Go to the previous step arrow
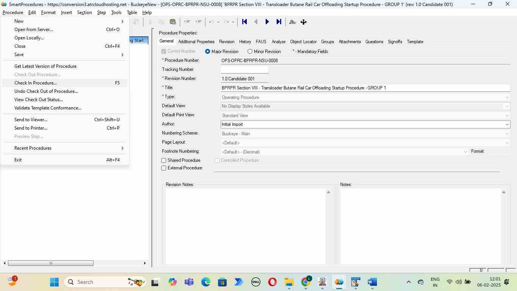Screen dimensions: 517x291 pos(256,22)
